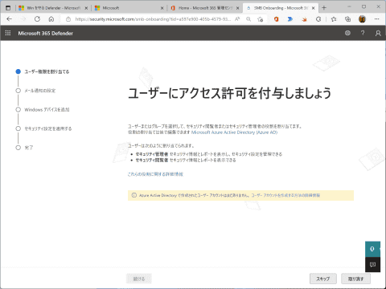Switch to the Home - Microsoft 365 tab
Screen dimensions: 386x289
click(205, 8)
